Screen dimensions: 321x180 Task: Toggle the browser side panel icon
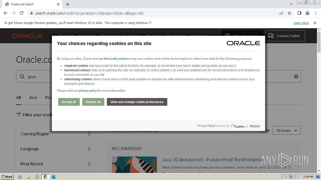299,13
